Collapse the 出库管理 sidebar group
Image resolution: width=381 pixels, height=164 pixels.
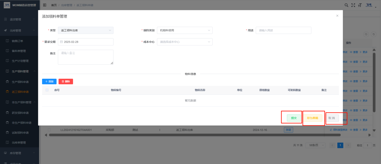20,31
